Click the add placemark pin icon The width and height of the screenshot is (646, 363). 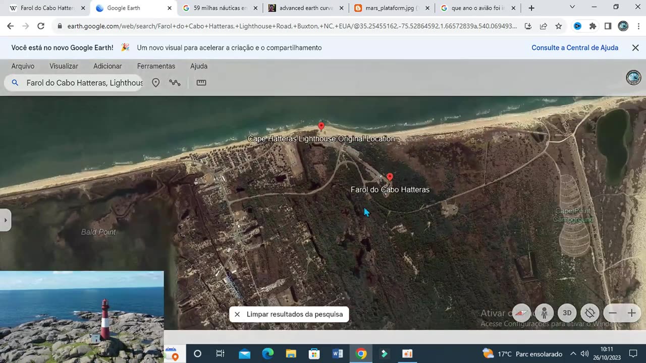156,83
